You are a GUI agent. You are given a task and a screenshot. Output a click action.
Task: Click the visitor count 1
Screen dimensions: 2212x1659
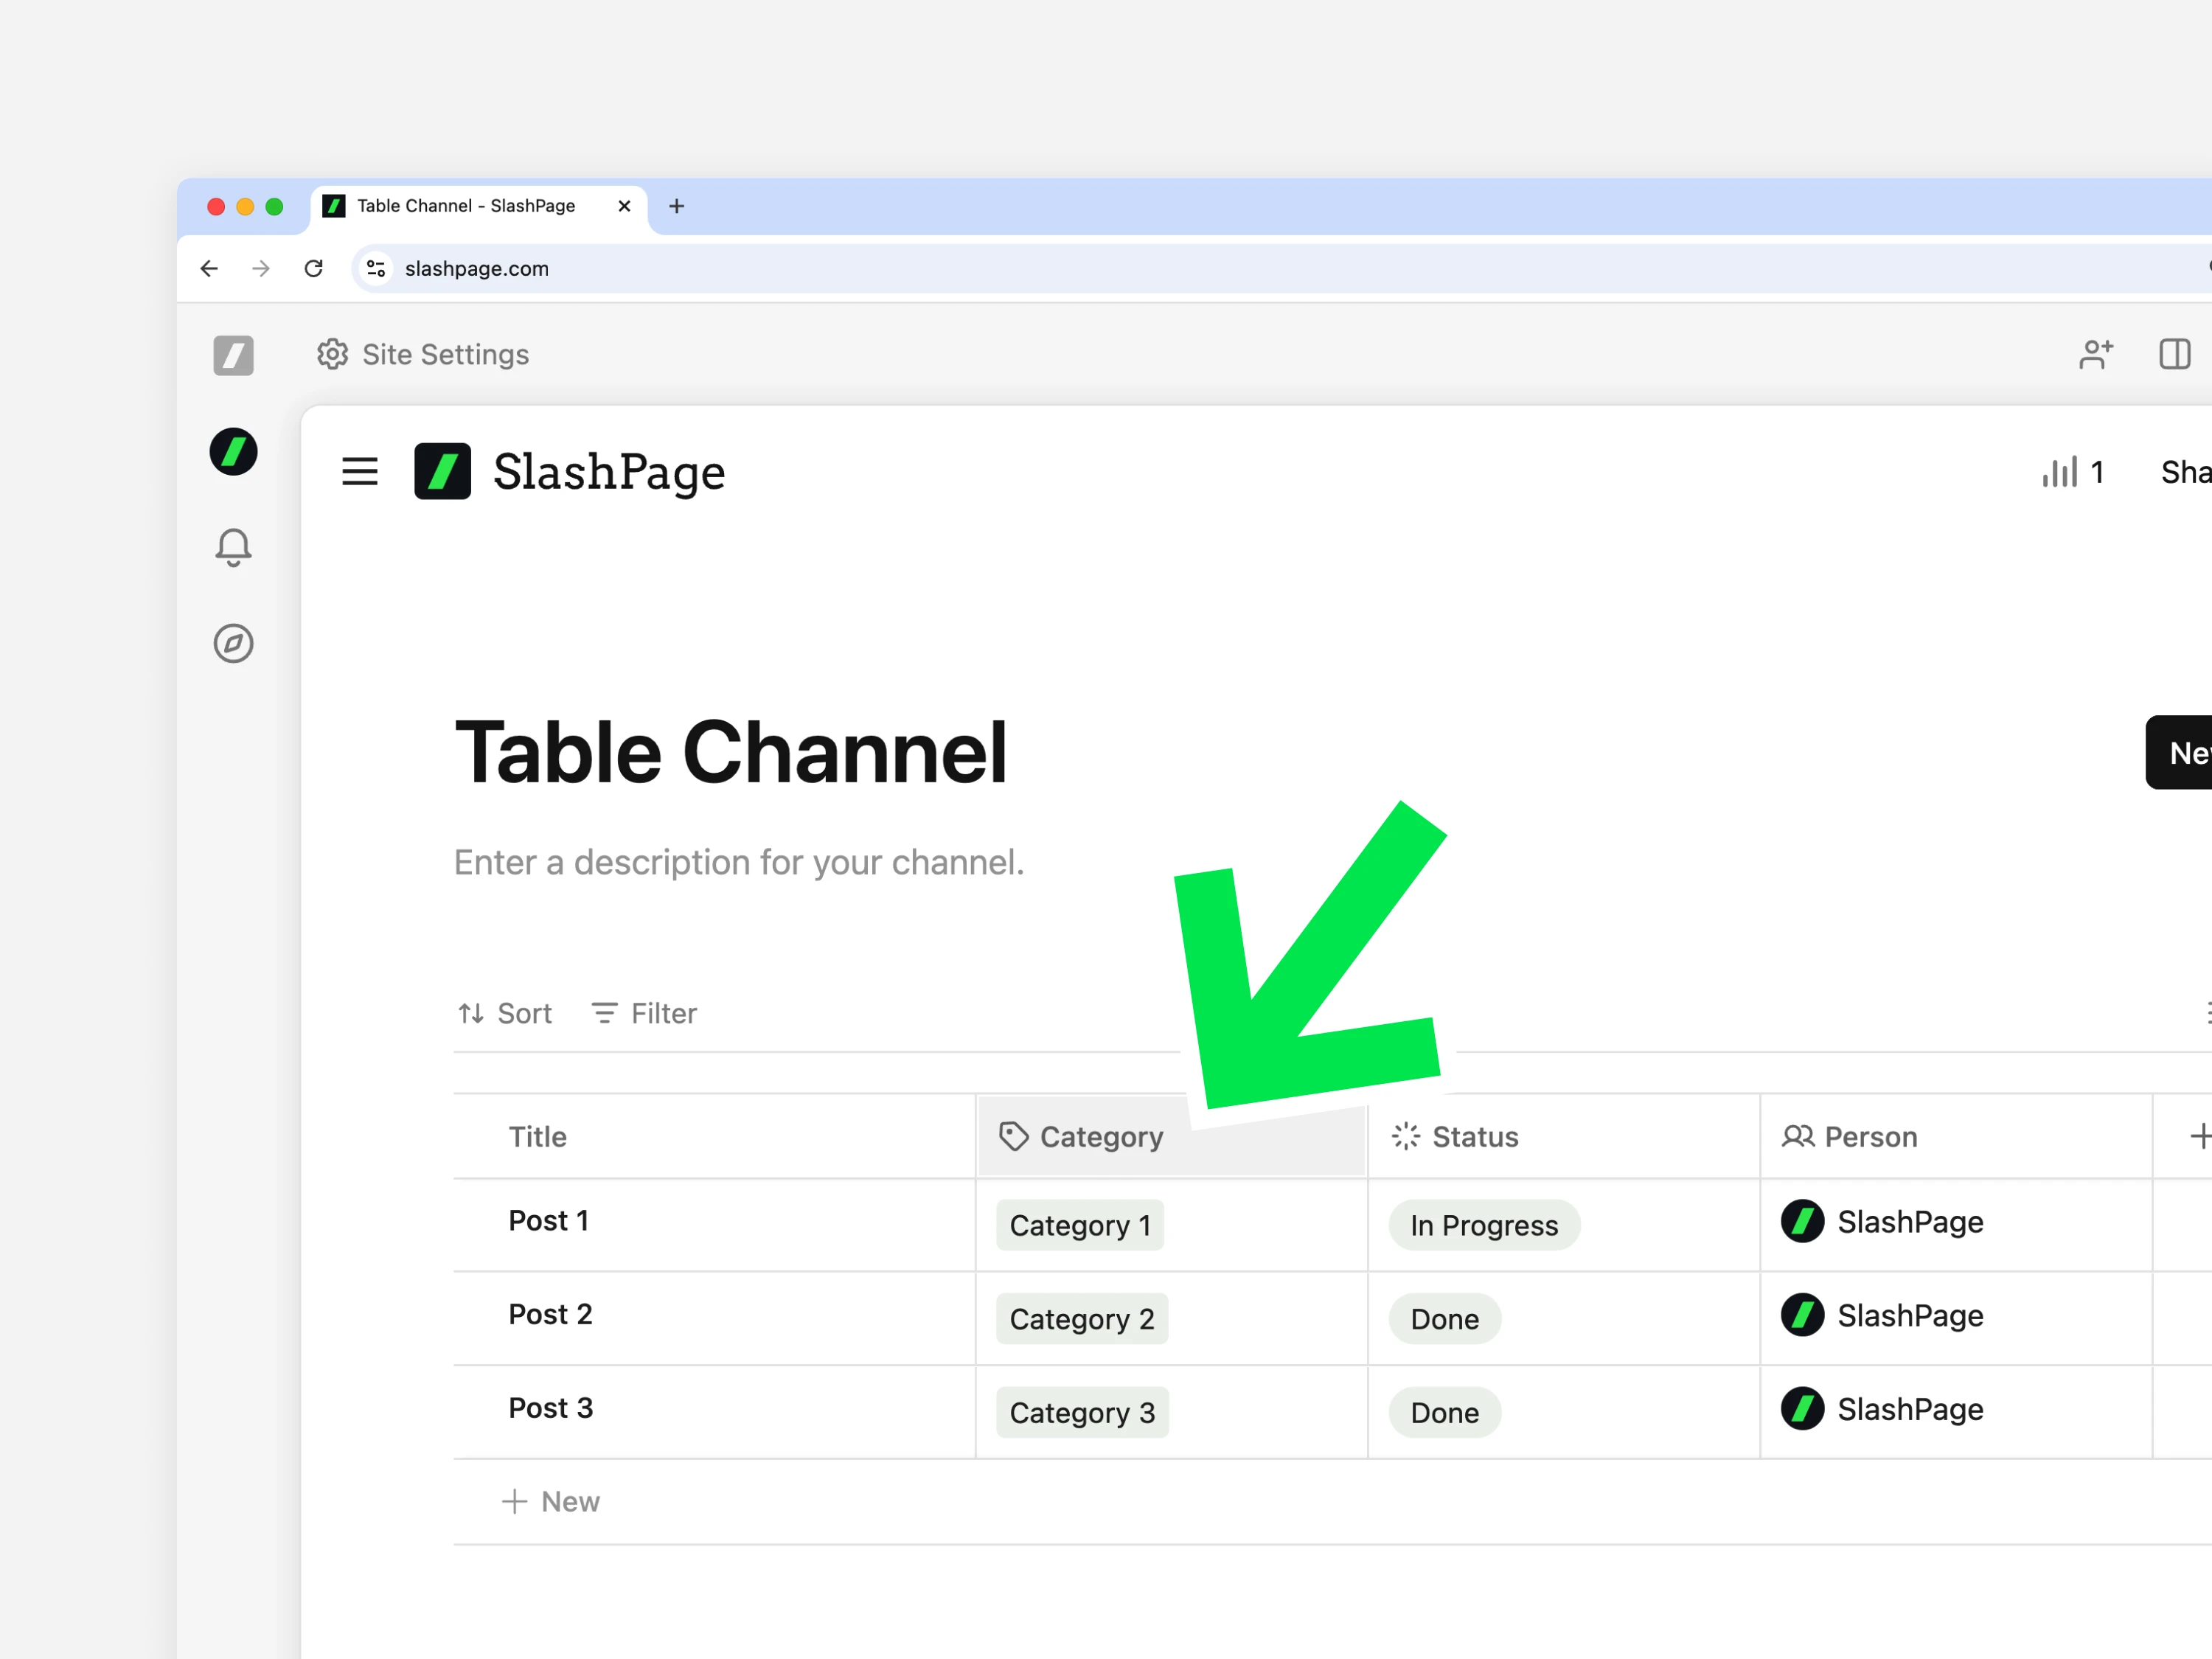point(2097,472)
